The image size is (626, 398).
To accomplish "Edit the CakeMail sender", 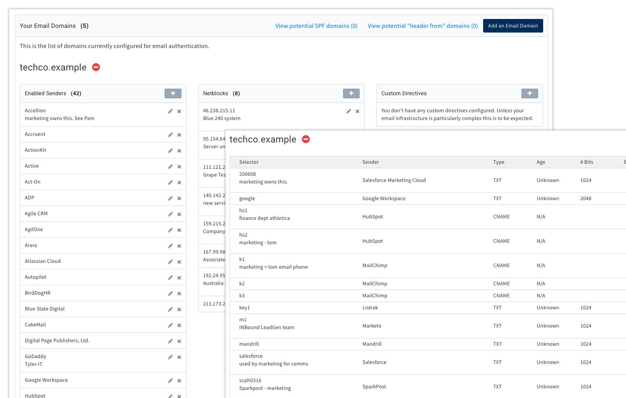I will 170,325.
